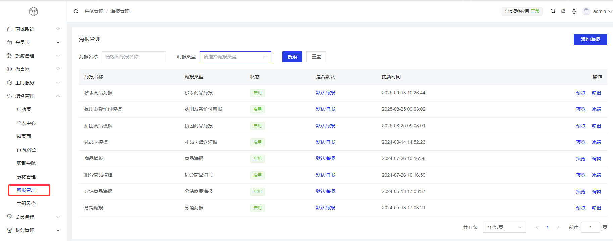The image size is (613, 241).
Task: Select 素材管理 in the sidebar
Action: point(26,177)
